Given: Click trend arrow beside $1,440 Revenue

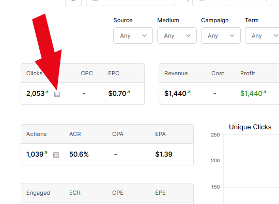Looking at the screenshot, I should (x=189, y=92).
